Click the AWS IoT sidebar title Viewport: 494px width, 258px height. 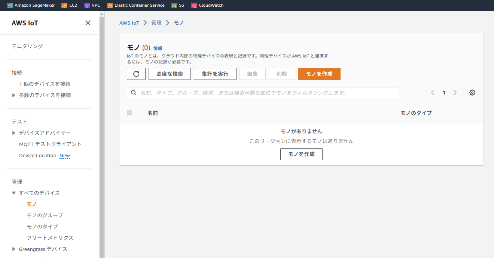click(x=25, y=23)
